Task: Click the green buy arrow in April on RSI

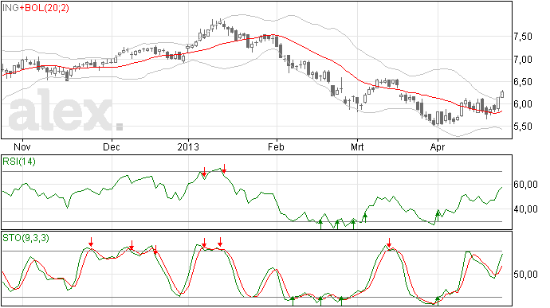Action: (x=438, y=216)
